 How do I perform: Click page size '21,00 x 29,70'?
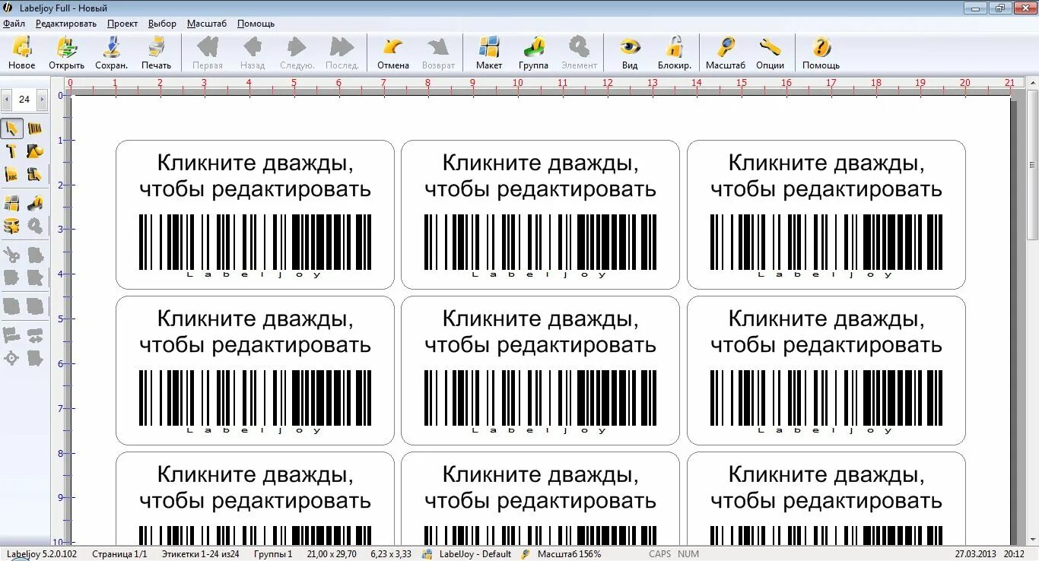click(x=332, y=554)
